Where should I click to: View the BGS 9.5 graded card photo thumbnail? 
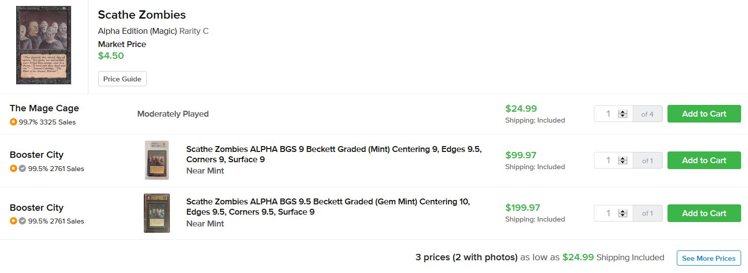(x=157, y=213)
